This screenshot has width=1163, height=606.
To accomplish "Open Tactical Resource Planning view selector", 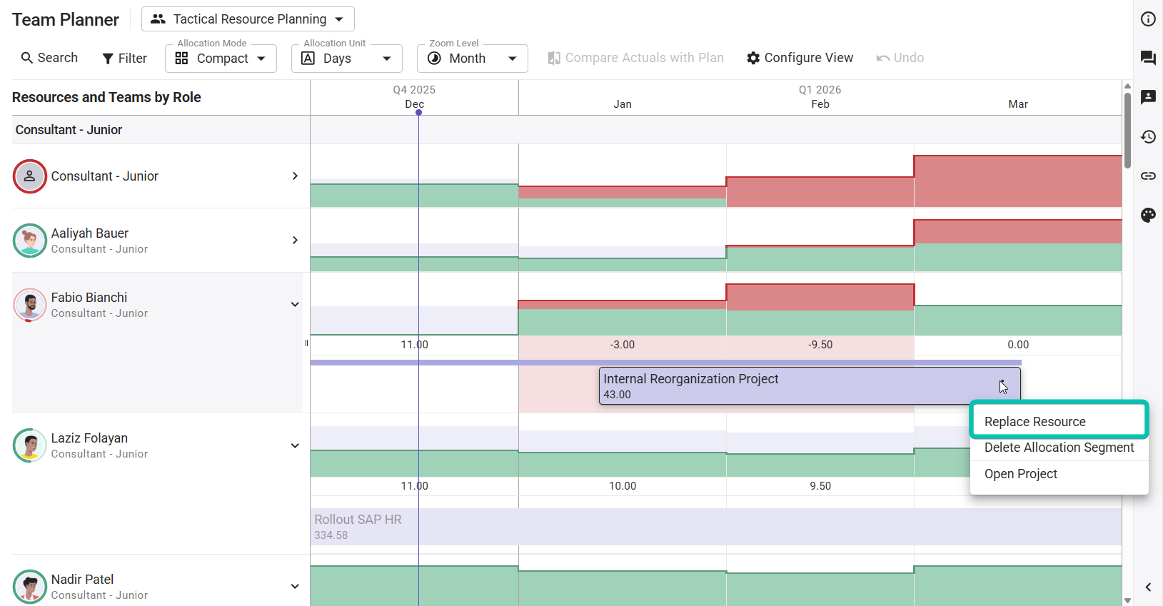I will (x=248, y=19).
